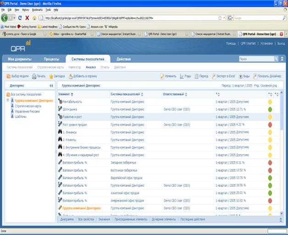Click the table's vertical scrollbar thumb
Viewport: 288px width, 235px height.
click(282, 112)
